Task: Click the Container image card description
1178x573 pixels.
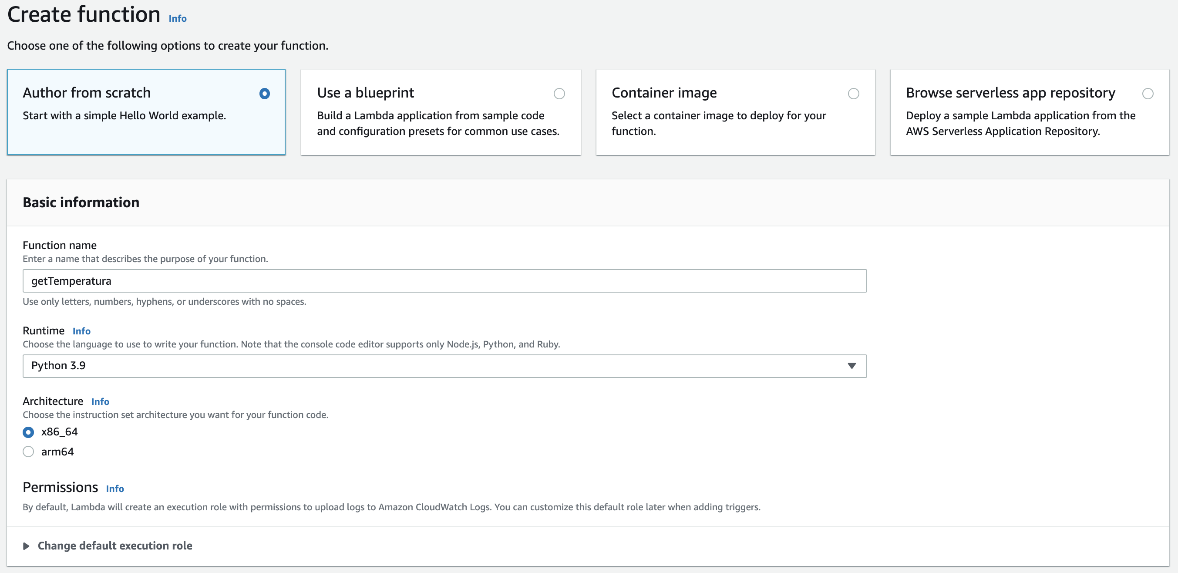Action: point(718,124)
